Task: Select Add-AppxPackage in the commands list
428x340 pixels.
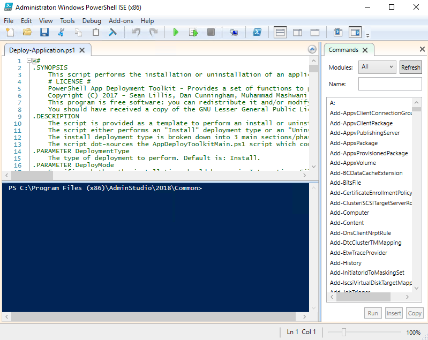Action: coord(354,143)
